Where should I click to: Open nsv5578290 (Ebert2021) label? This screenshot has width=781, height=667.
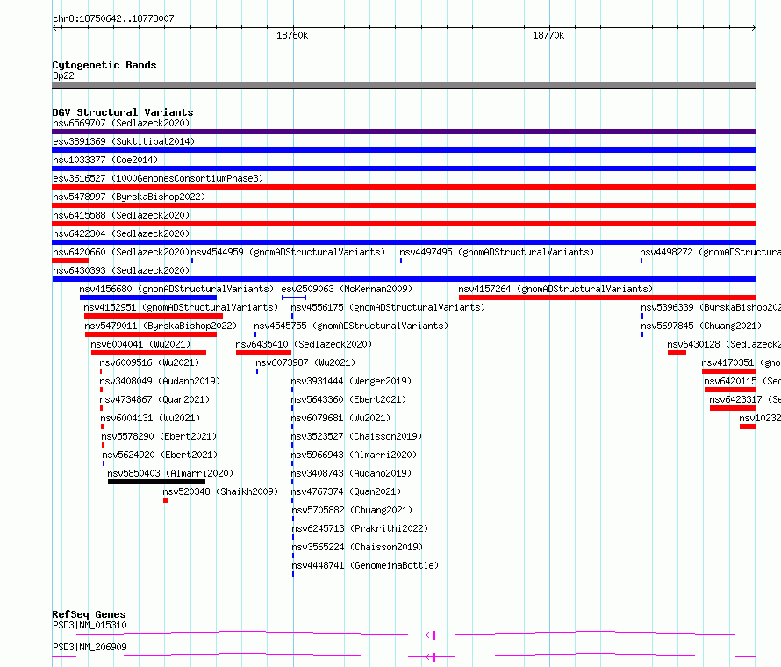(x=160, y=436)
